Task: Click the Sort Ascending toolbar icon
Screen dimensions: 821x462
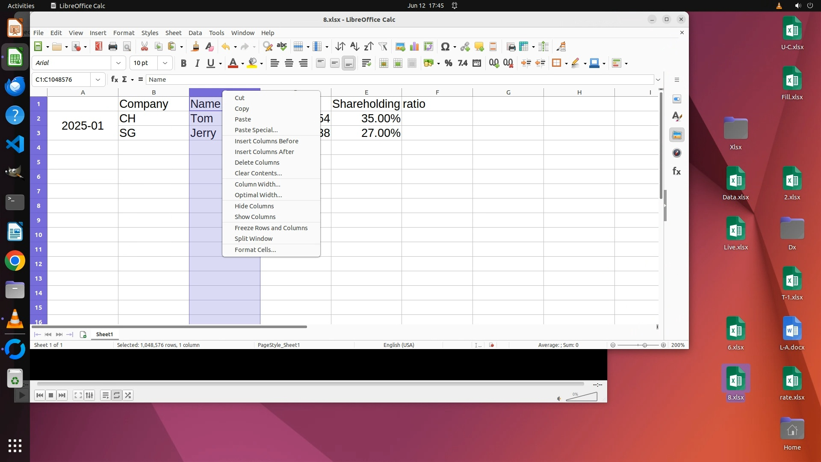Action: tap(354, 47)
